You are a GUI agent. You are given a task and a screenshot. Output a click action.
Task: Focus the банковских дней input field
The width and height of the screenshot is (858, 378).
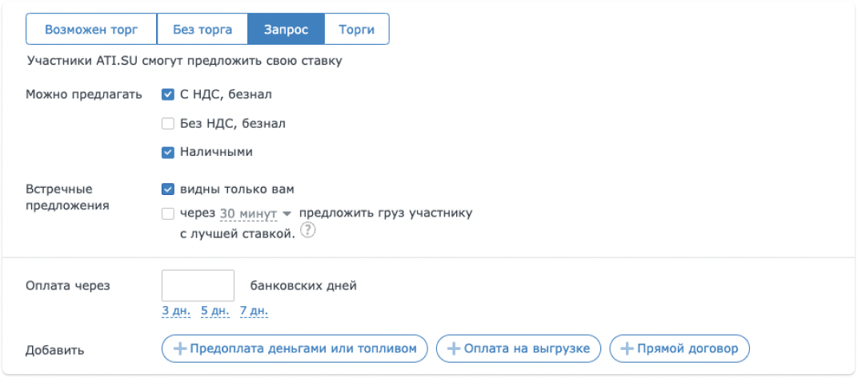(x=198, y=285)
